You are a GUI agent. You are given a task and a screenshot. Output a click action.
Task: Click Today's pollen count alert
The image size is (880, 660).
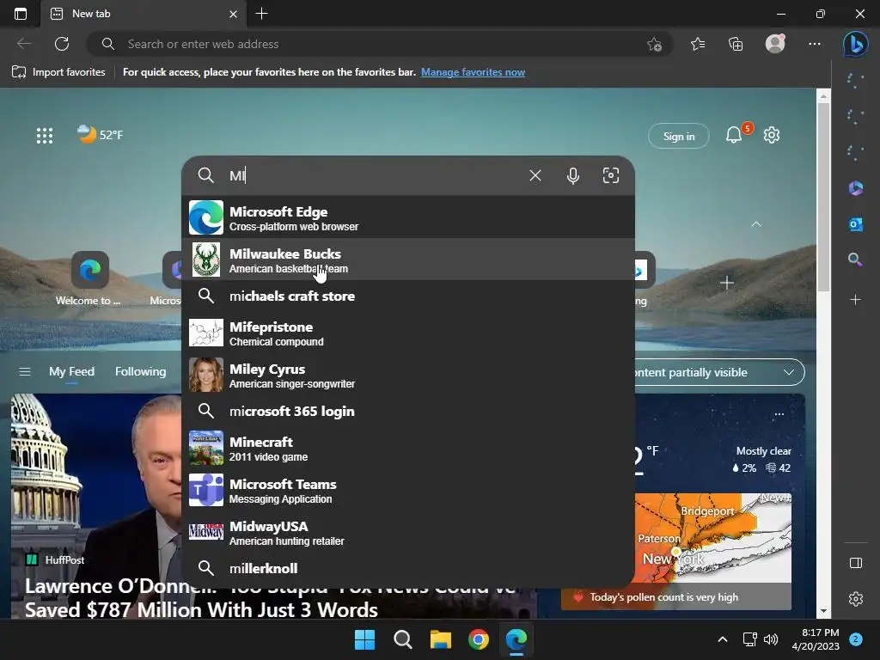pos(676,597)
